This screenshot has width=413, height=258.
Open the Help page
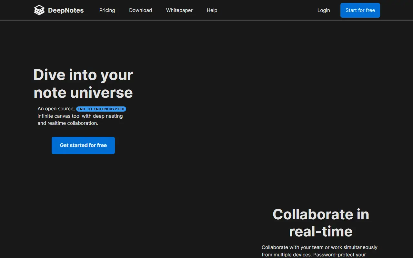pyautogui.click(x=212, y=10)
